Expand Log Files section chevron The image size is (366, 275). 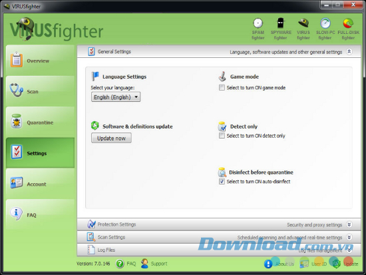coord(349,250)
